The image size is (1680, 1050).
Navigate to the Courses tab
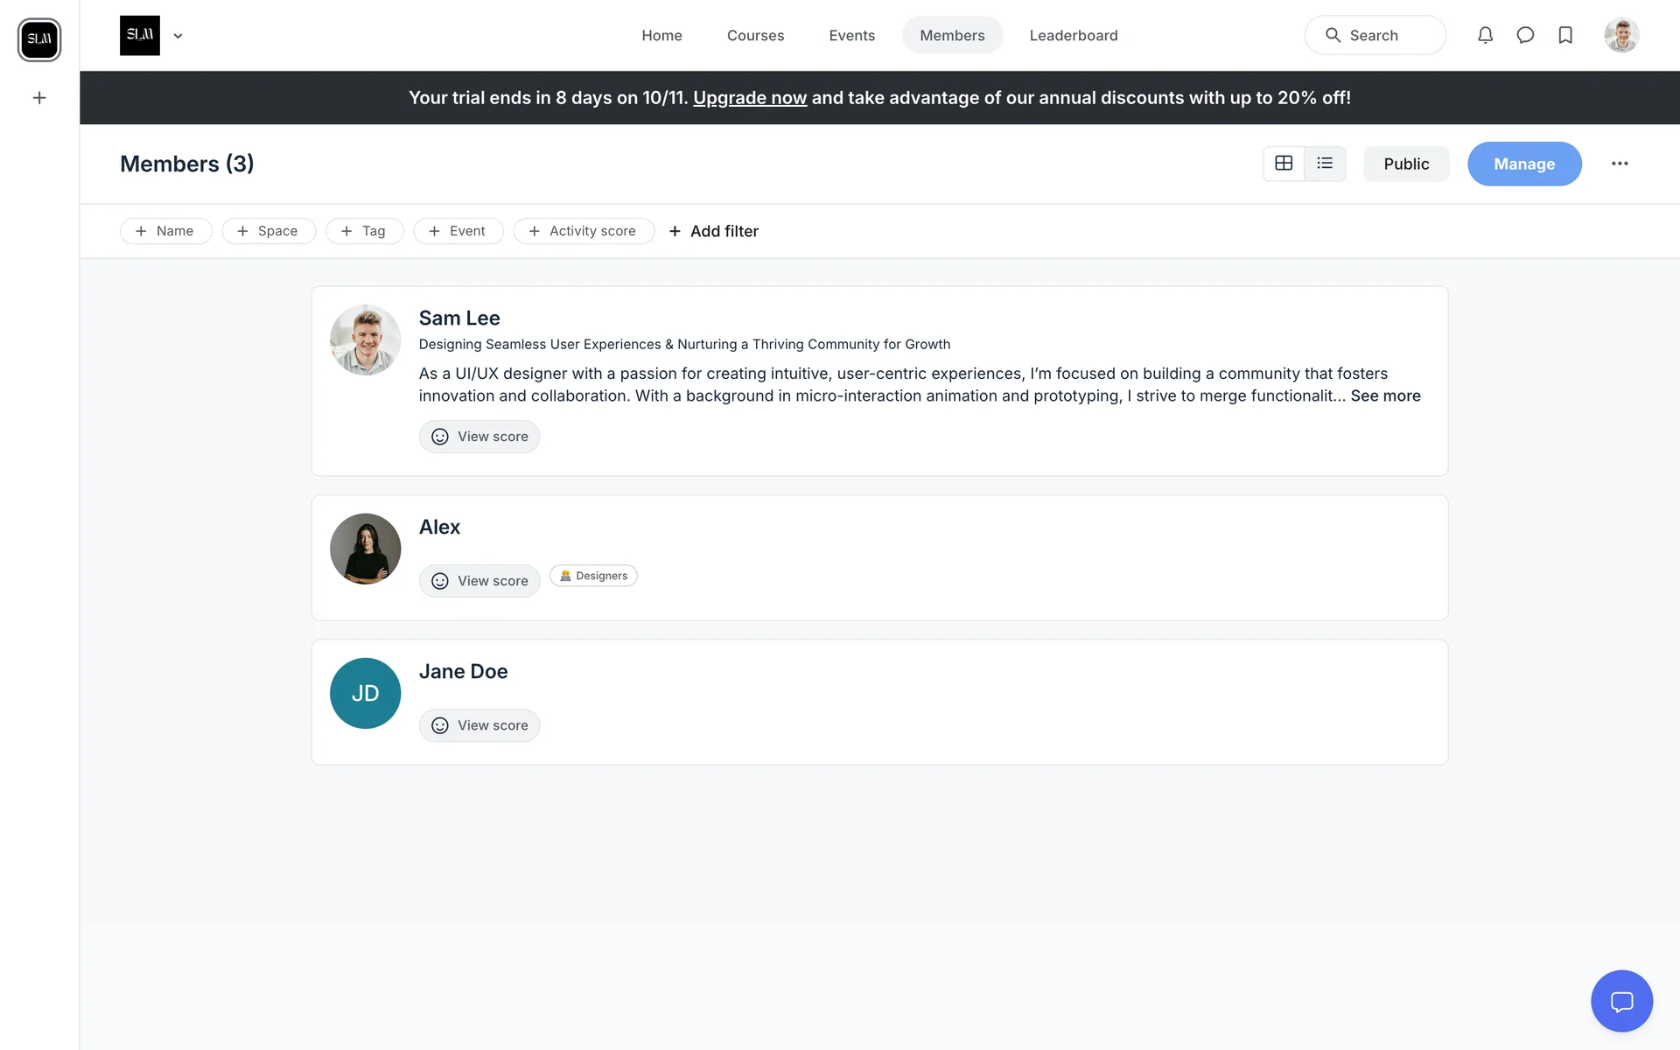click(x=755, y=36)
